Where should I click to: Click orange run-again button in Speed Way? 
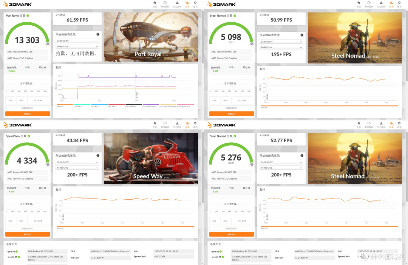pos(28,234)
